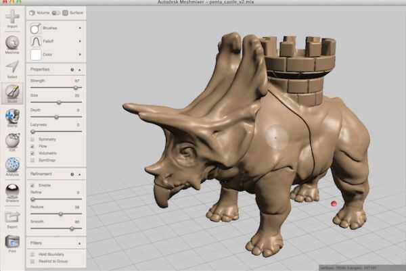This screenshot has width=406, height=271.
Task: Collapse the Refinement section triangle
Action: (80, 174)
